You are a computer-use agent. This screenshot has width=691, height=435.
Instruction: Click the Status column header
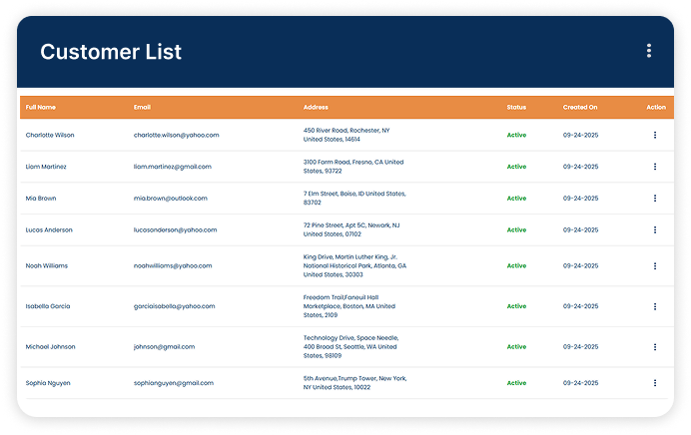pyautogui.click(x=516, y=107)
